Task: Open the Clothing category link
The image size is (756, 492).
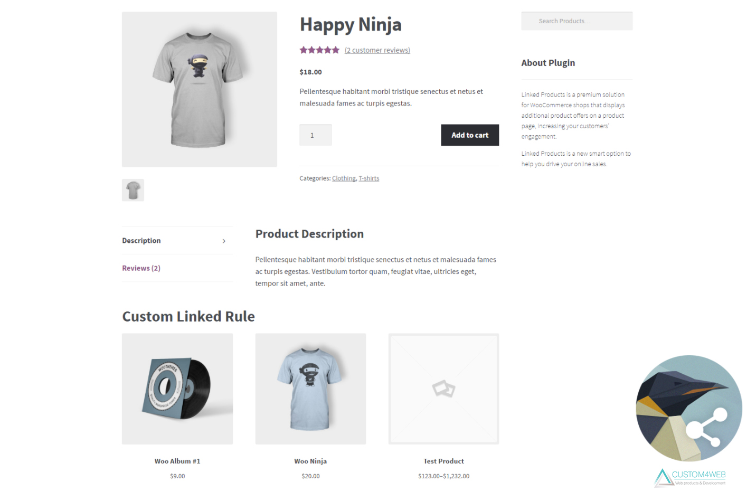Action: click(x=344, y=178)
